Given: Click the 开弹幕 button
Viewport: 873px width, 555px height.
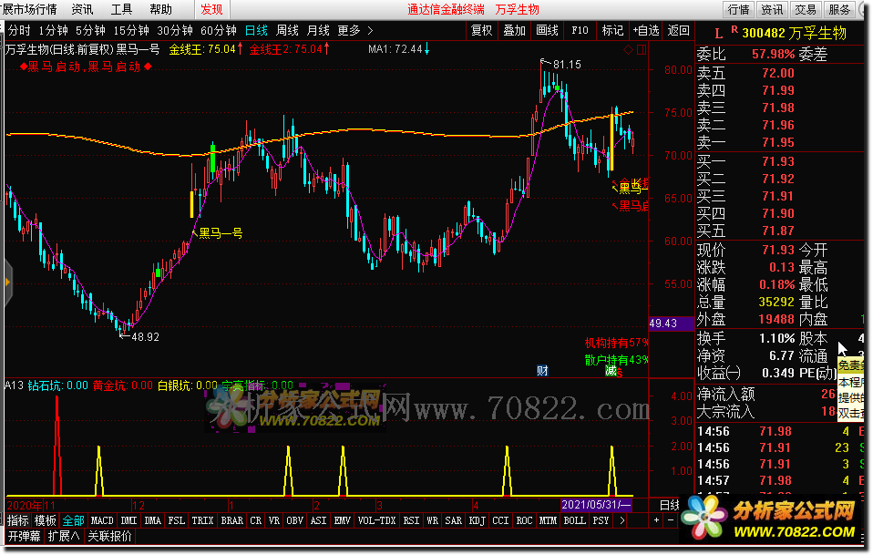Looking at the screenshot, I should pyautogui.click(x=24, y=536).
